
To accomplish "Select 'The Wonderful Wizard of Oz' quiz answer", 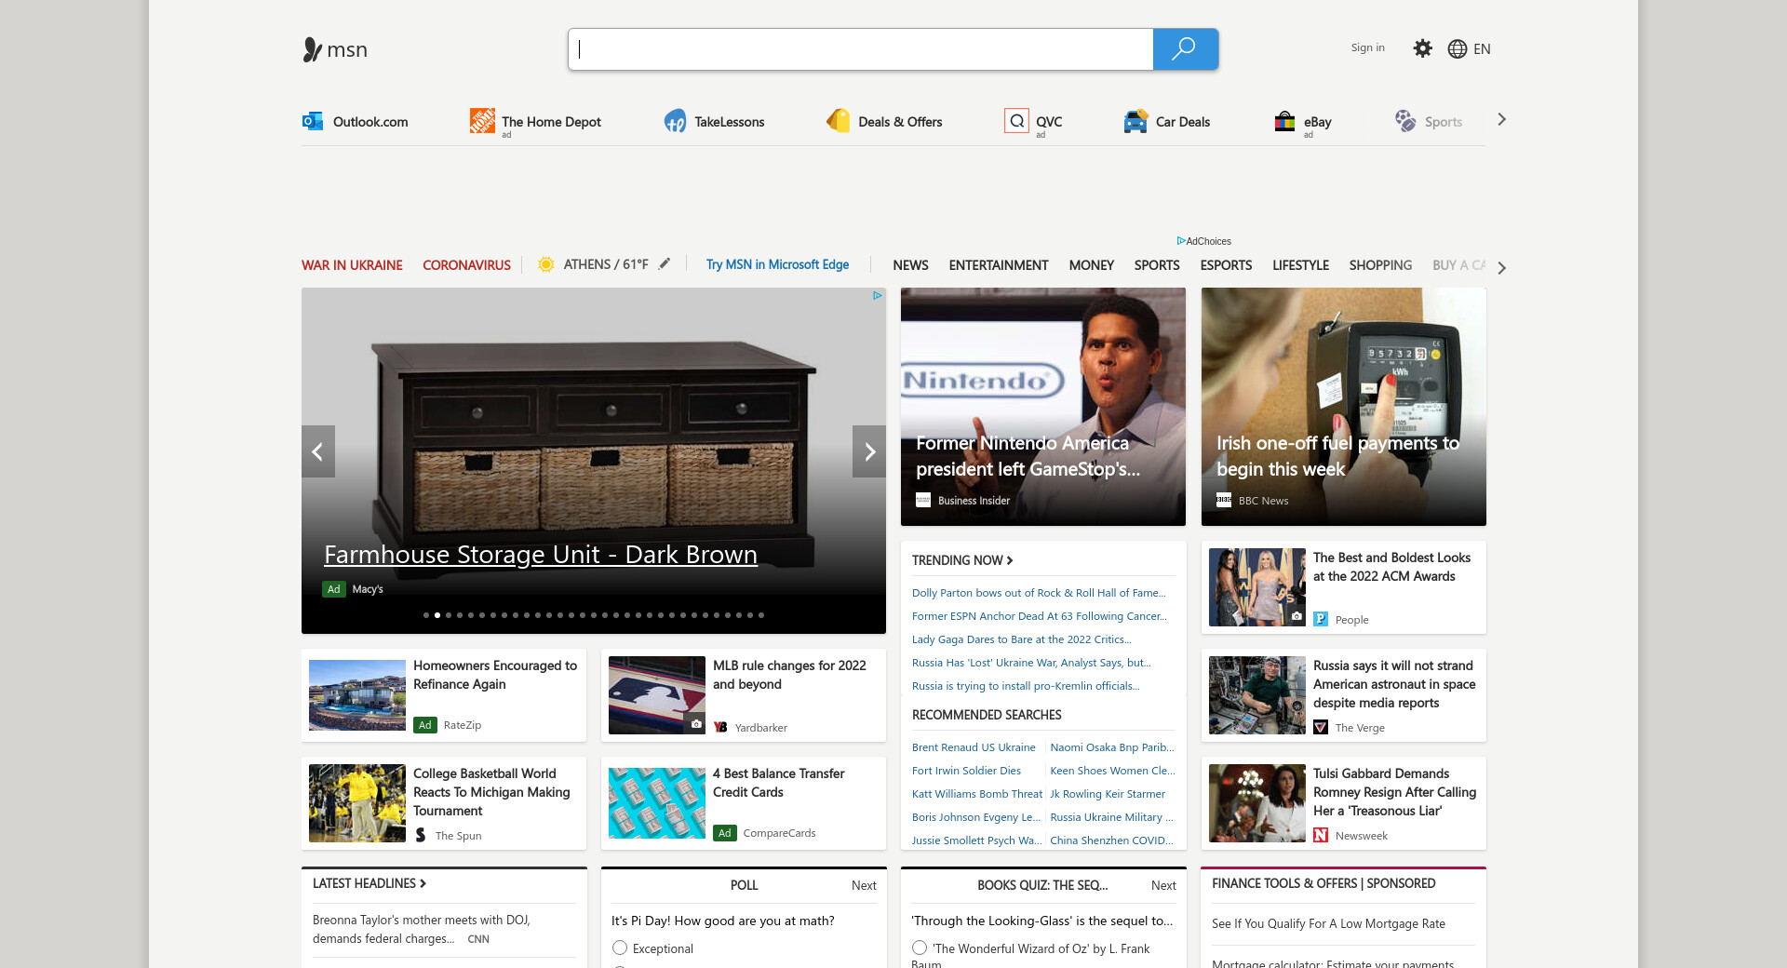I will pyautogui.click(x=920, y=948).
